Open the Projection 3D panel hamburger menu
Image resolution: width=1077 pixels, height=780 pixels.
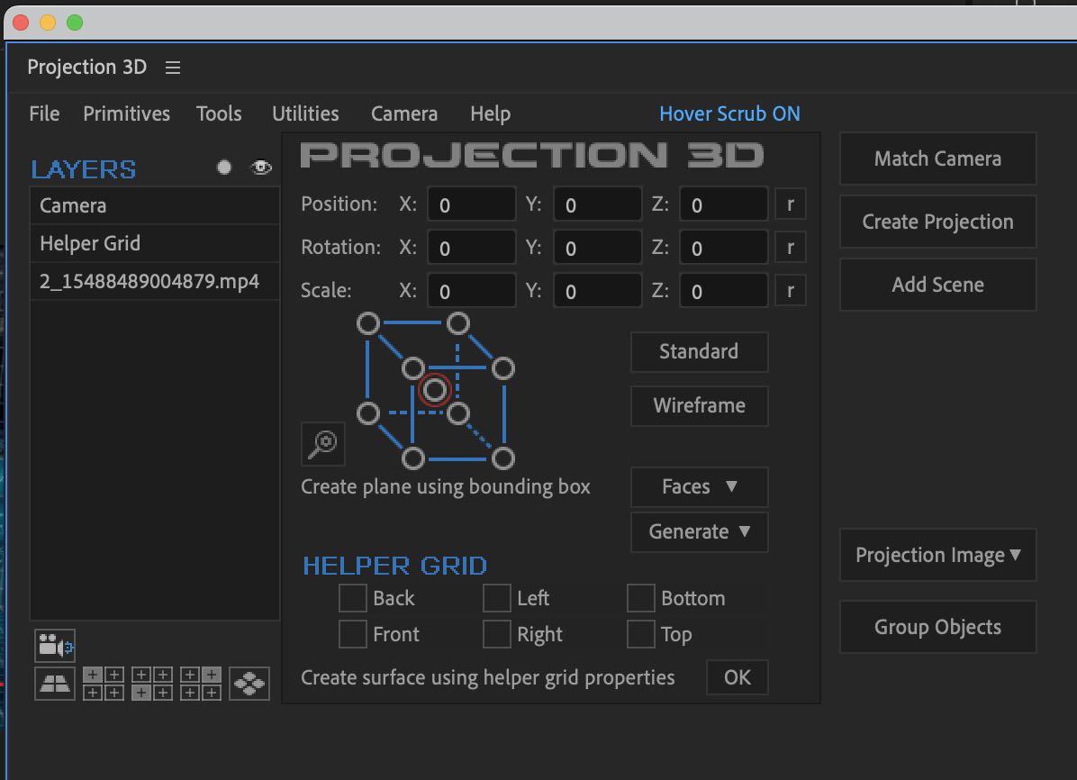173,68
